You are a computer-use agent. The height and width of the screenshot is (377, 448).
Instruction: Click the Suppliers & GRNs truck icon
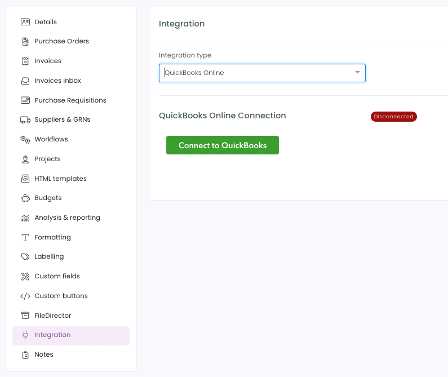(x=25, y=120)
